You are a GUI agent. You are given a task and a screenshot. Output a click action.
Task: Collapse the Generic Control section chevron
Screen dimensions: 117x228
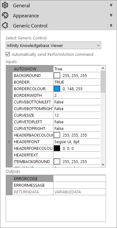pos(111,25)
